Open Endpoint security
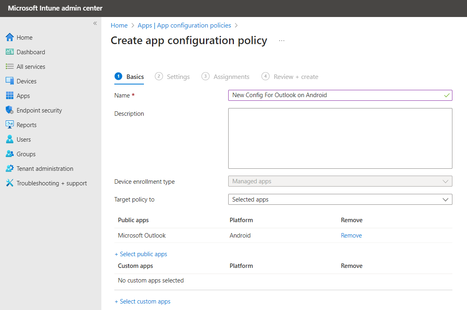The image size is (467, 310). click(x=39, y=110)
